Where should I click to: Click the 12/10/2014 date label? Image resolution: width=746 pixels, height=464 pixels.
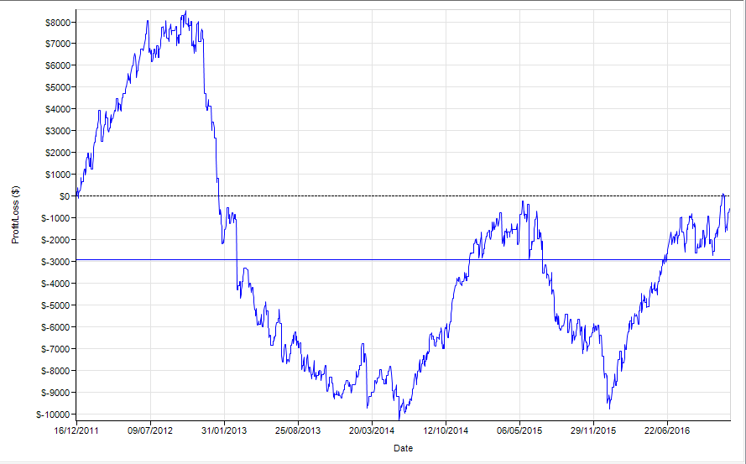446,430
